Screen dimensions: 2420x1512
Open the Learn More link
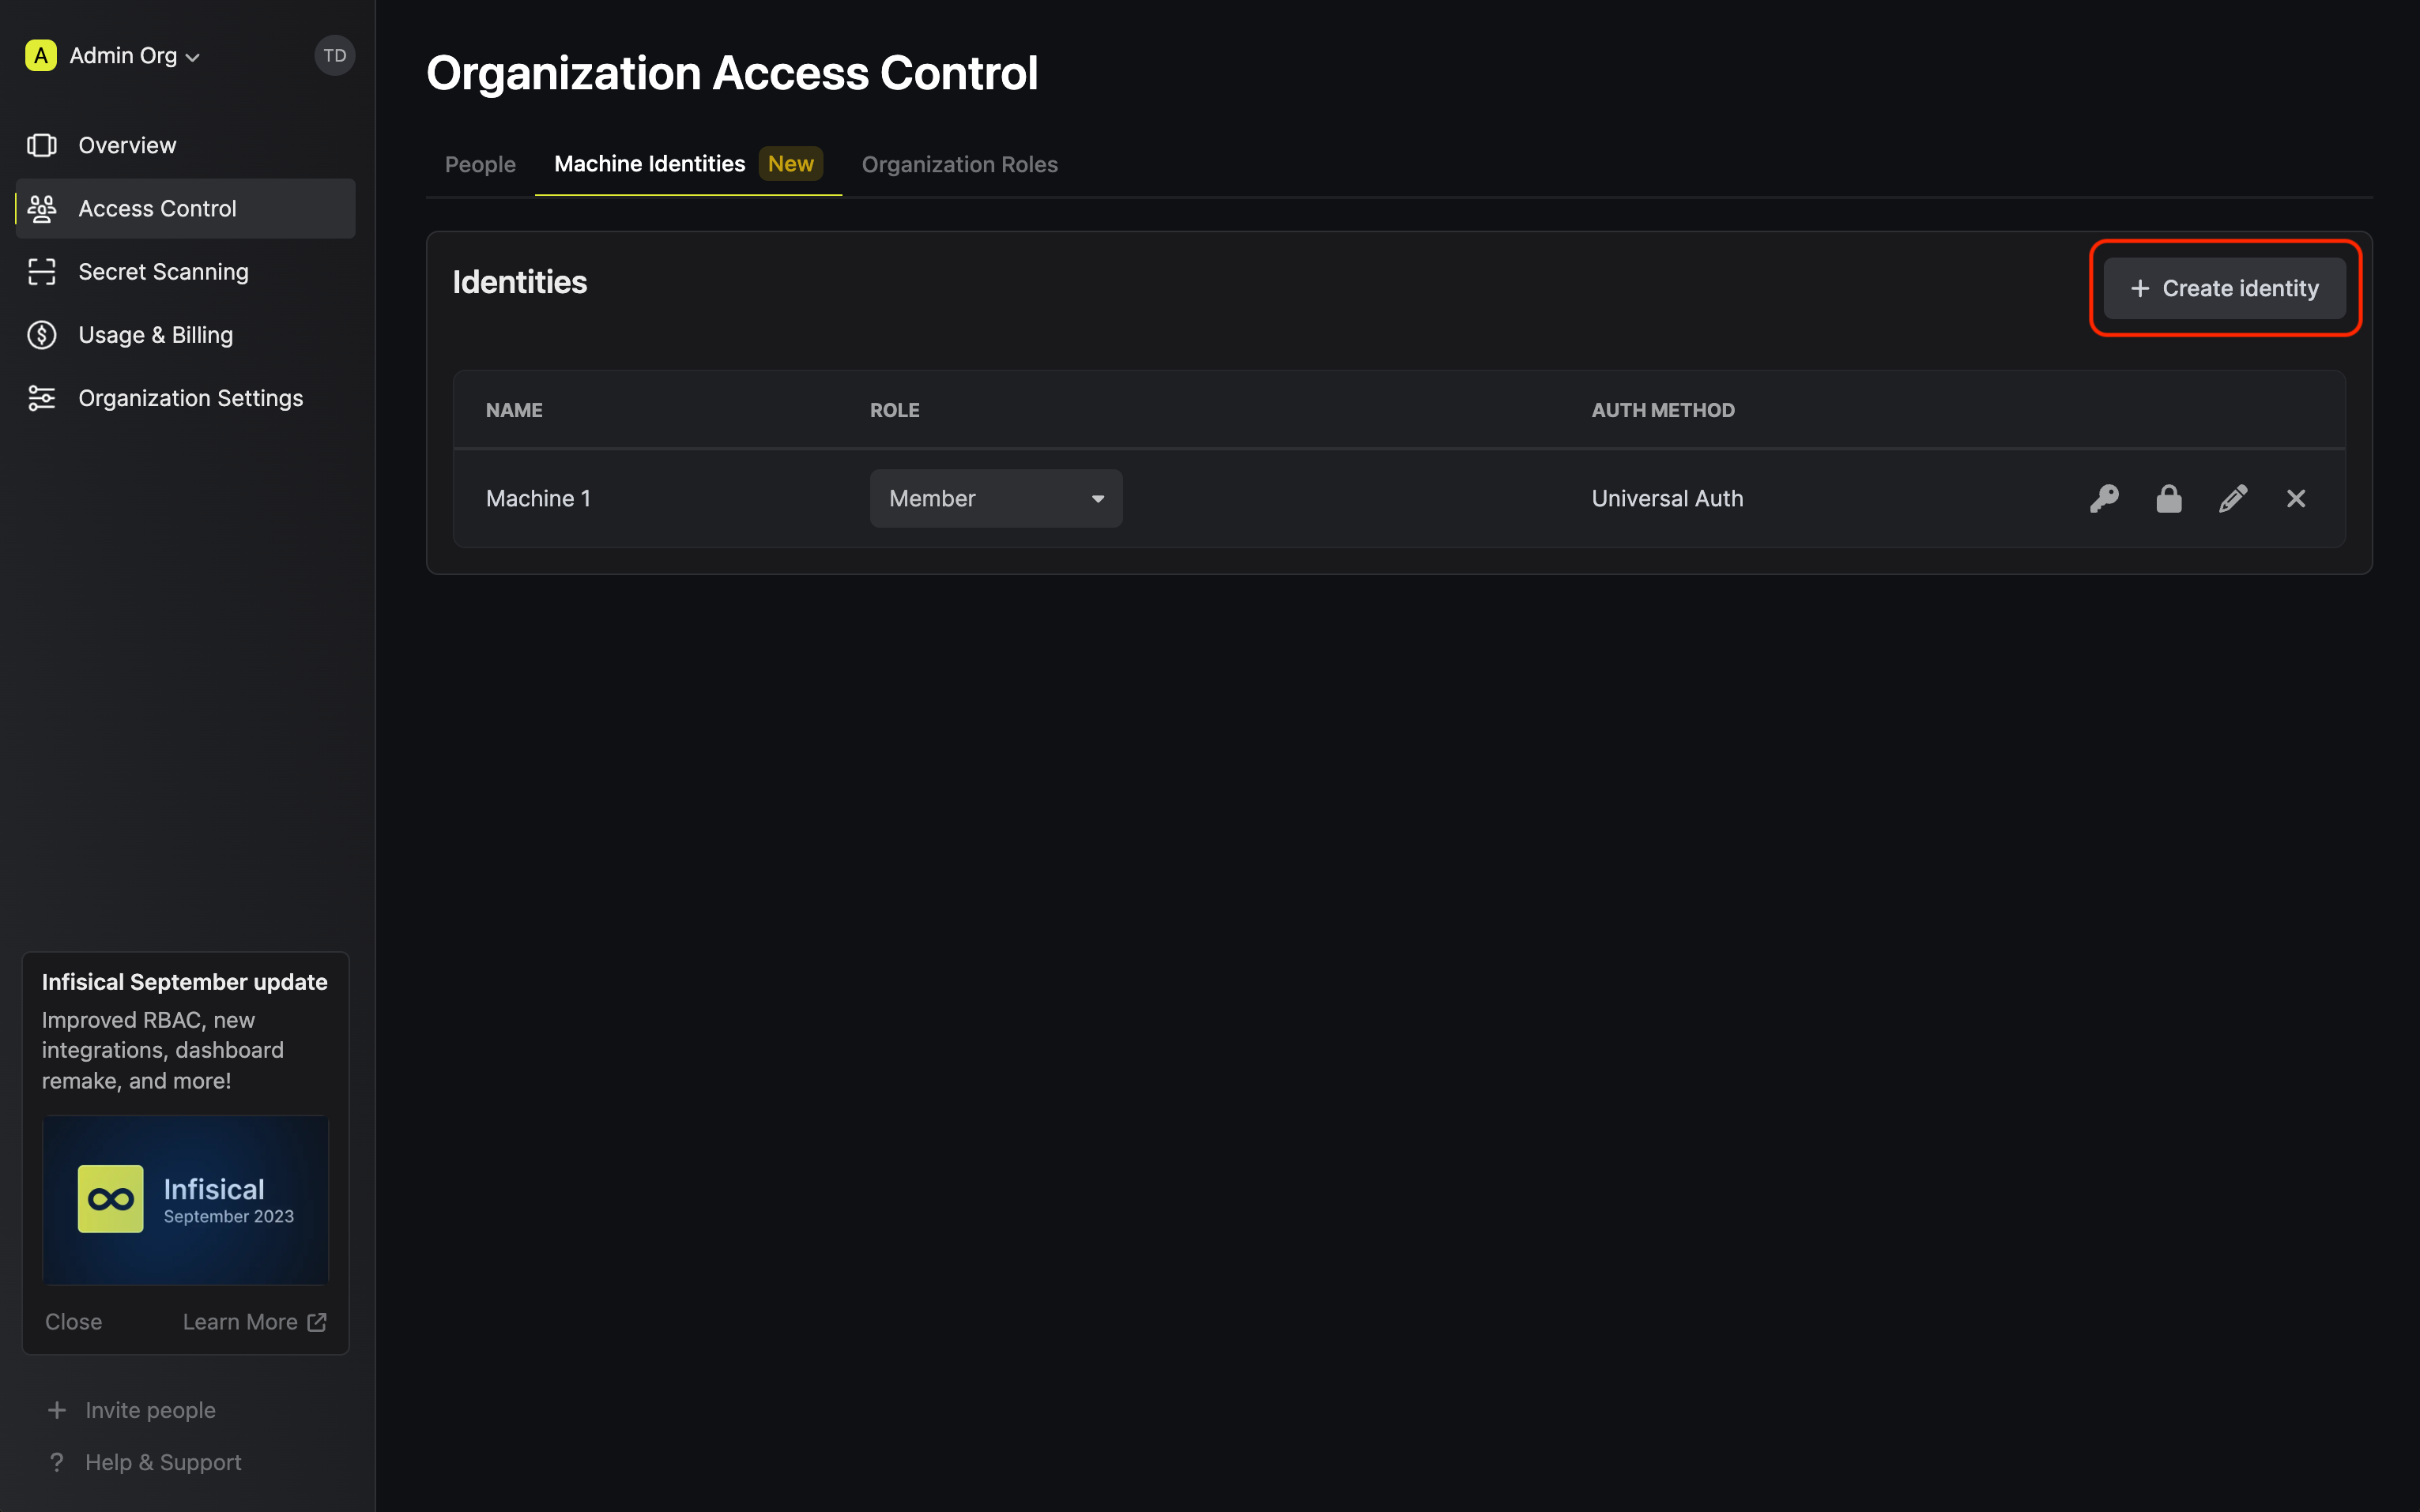tap(254, 1321)
